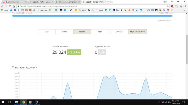This screenshot has height=105, width=188.
Task: Show more bookmarks with the overflow chevron
Action: tap(184, 10)
